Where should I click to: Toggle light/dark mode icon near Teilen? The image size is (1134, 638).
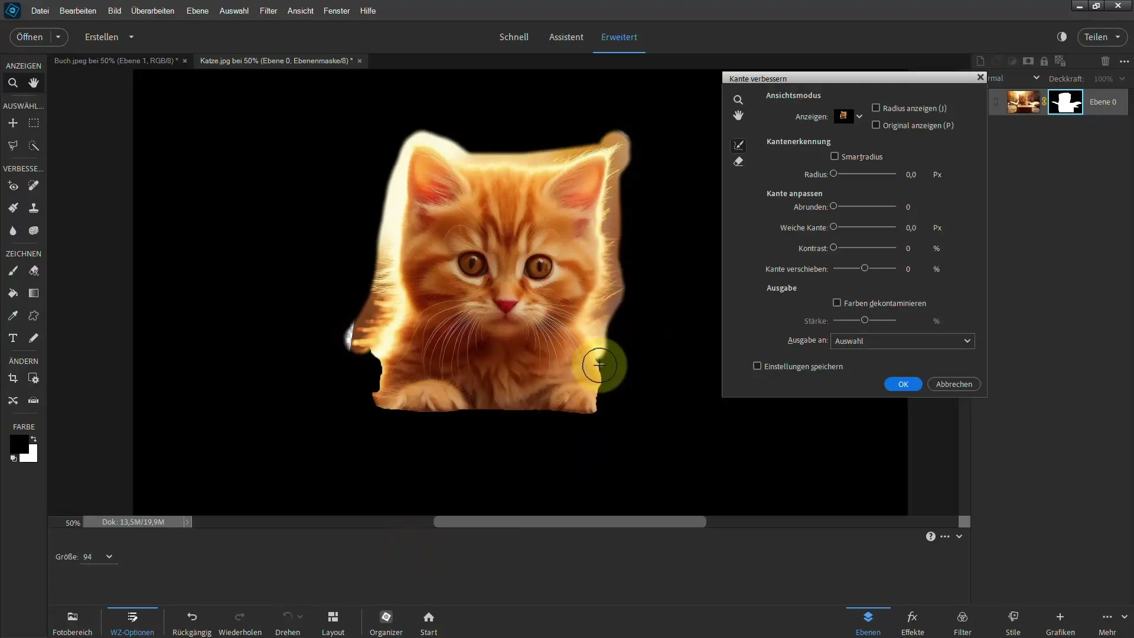point(1062,37)
